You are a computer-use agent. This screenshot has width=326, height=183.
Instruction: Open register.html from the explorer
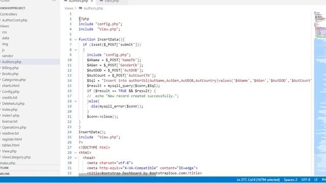12,139
